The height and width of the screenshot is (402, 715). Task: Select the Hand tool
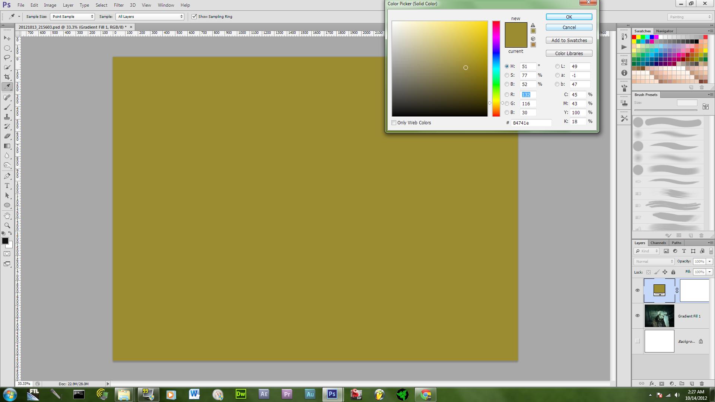tap(7, 216)
